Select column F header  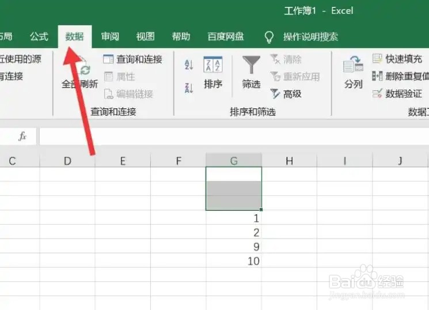179,161
